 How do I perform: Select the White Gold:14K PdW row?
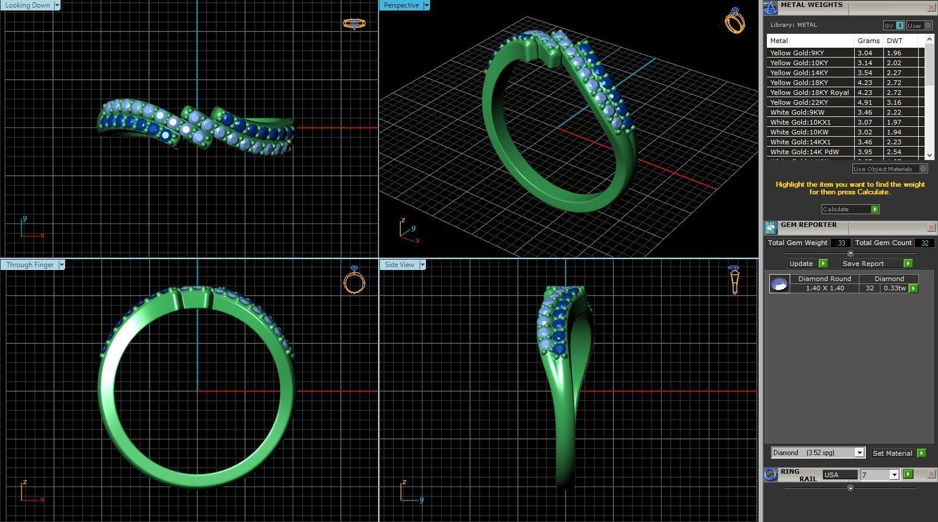click(845, 152)
